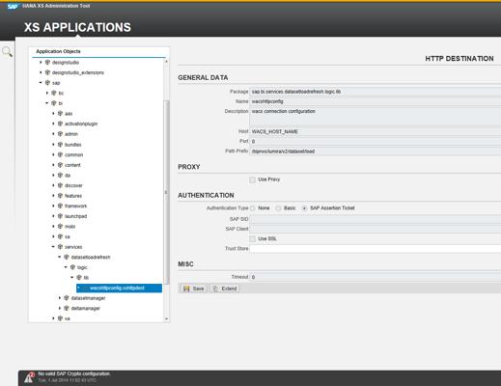The height and width of the screenshot is (386, 501).
Task: Click the framework package icon
Action: [x=60, y=206]
